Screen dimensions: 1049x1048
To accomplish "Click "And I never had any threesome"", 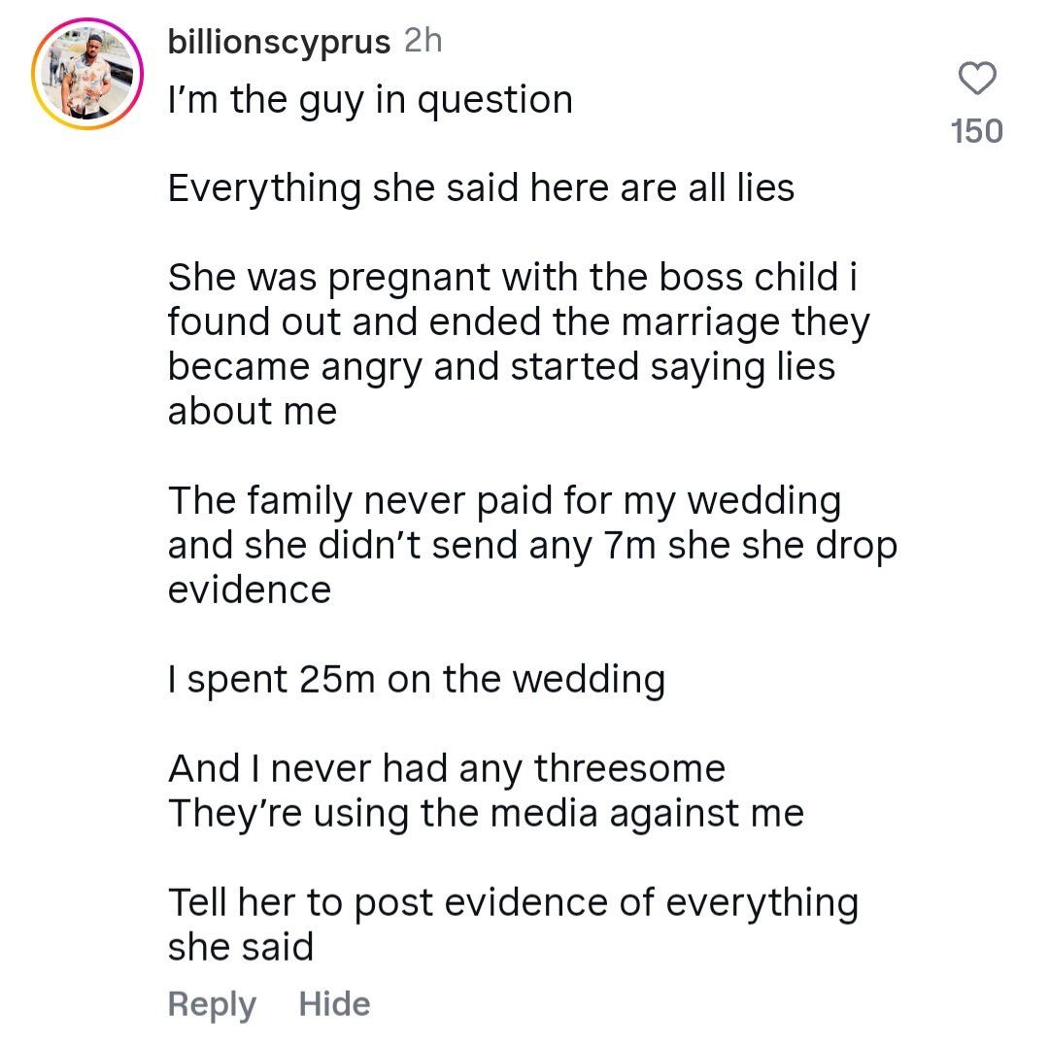I will (447, 769).
